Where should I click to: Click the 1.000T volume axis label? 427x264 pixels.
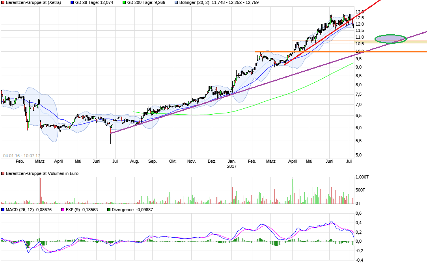(x=363, y=177)
